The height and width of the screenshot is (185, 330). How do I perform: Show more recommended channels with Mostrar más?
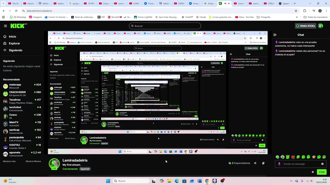click(9, 161)
